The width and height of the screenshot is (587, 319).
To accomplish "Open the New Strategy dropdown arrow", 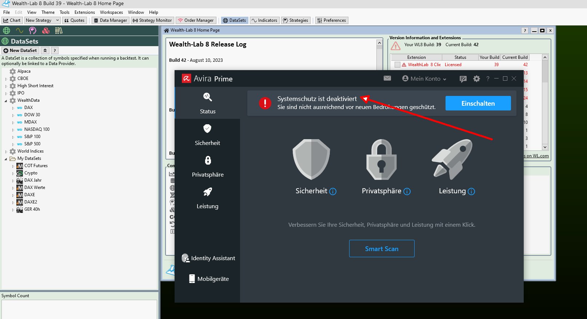I will (x=57, y=20).
